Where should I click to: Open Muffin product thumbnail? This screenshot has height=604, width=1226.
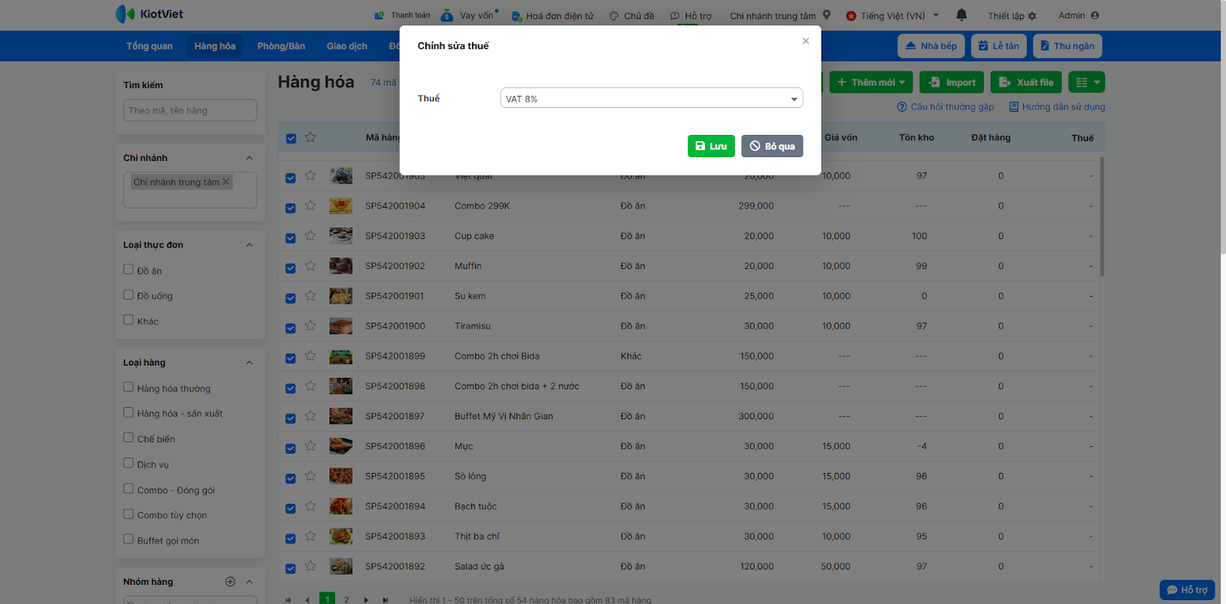click(341, 266)
